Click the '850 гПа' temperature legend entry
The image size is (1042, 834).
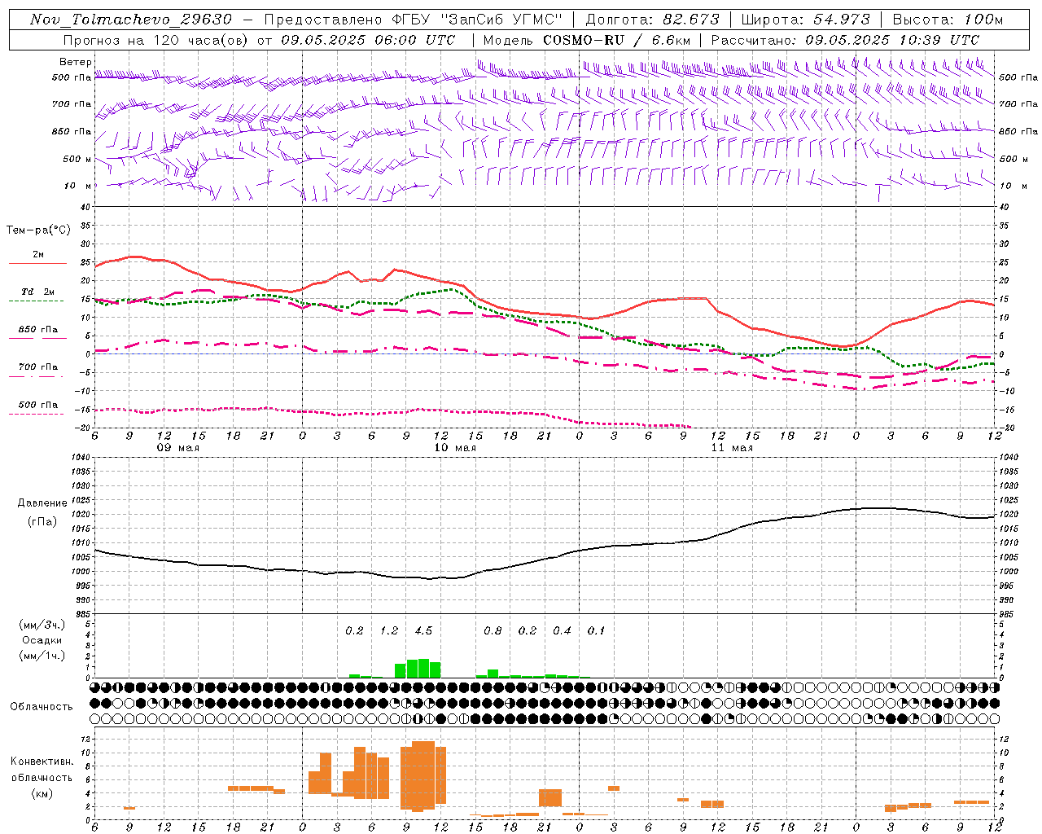(38, 330)
